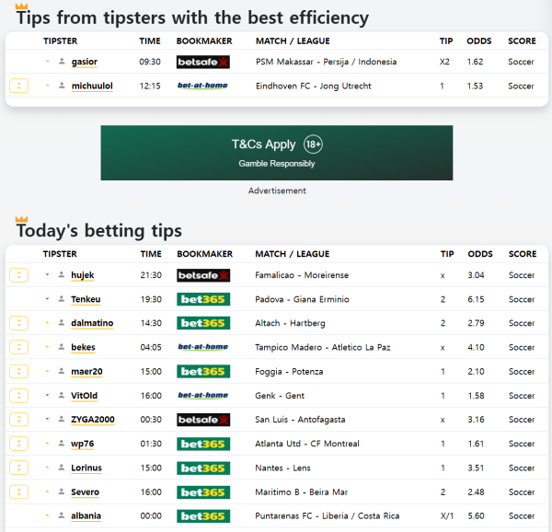552x532 pixels.
Task: Open Nantes - Lens match link
Action: (x=284, y=468)
